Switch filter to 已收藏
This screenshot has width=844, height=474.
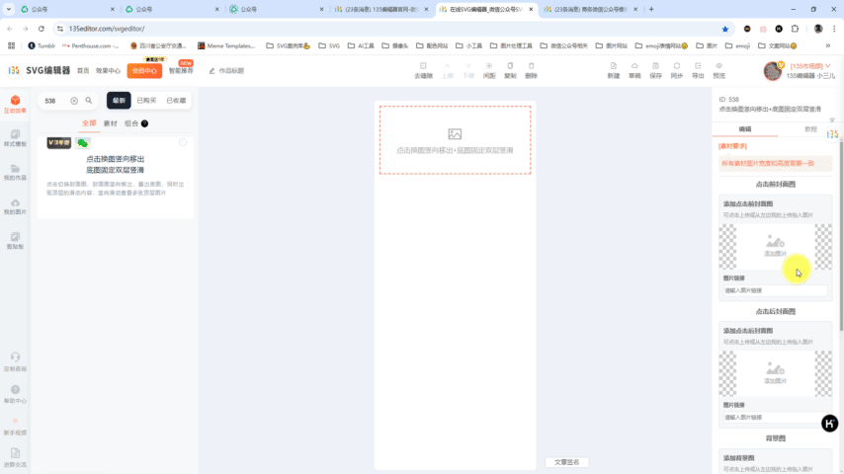tap(176, 101)
